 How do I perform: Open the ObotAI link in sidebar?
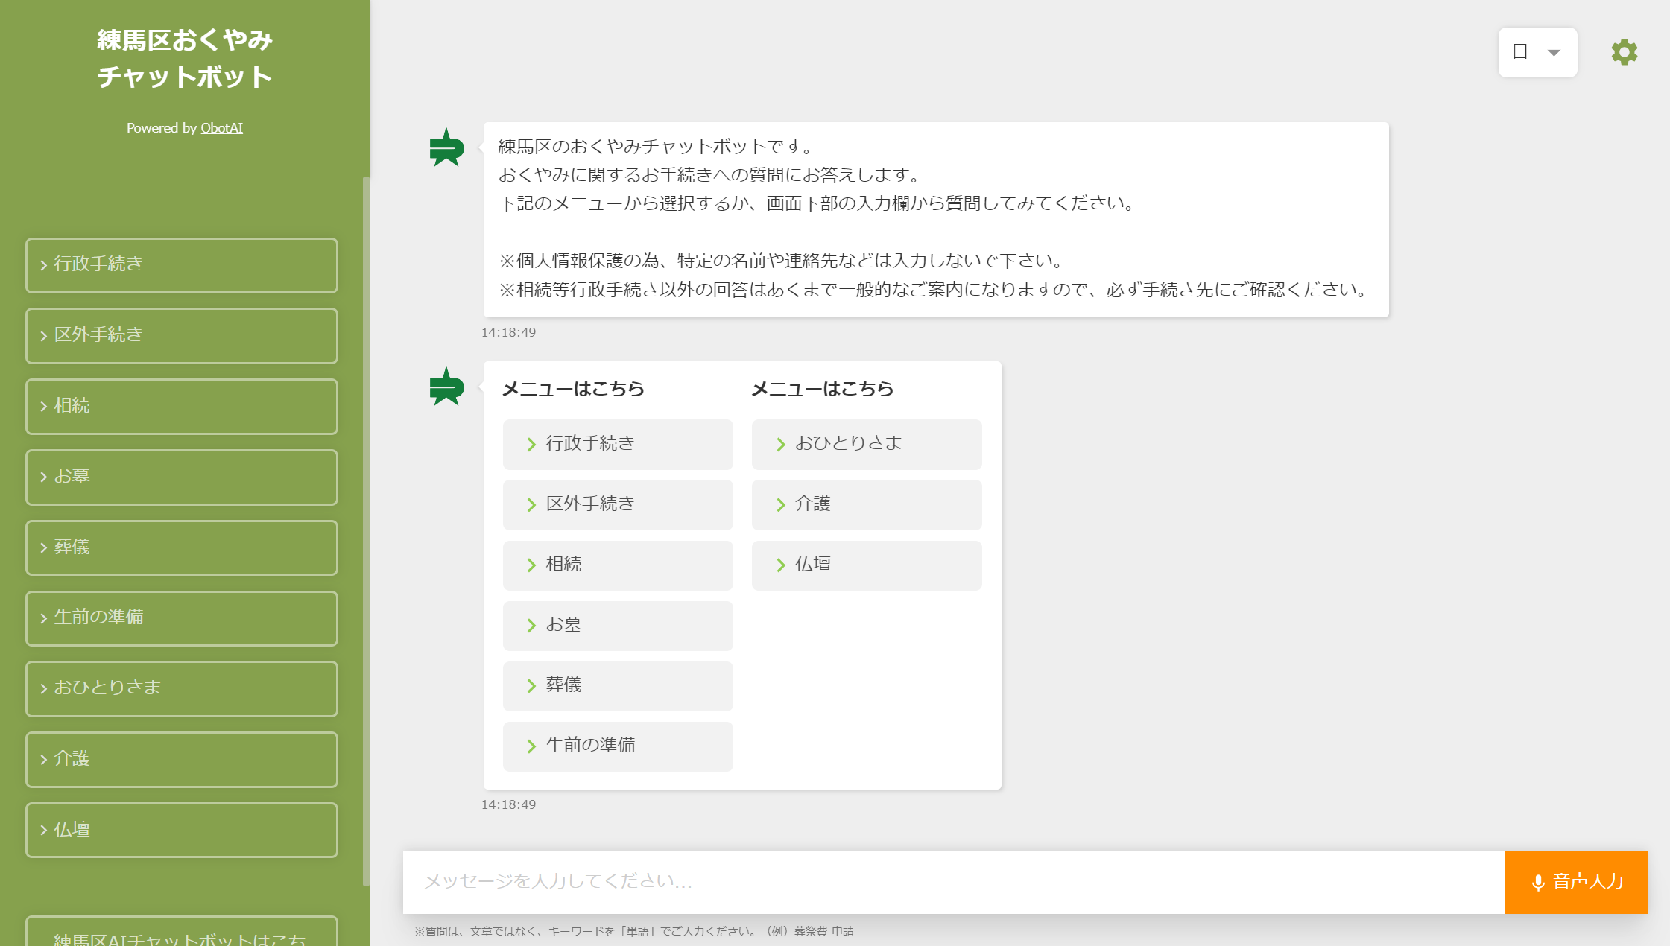[x=221, y=128]
